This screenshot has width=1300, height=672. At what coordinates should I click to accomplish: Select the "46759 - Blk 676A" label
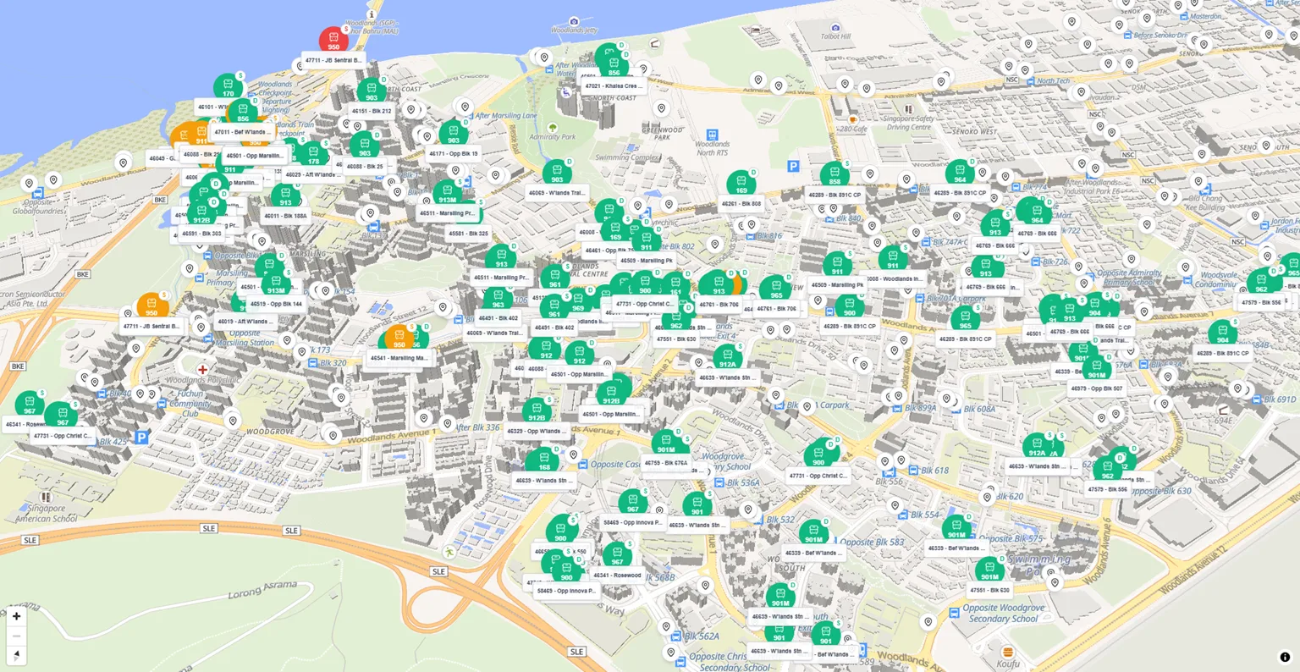coord(665,463)
